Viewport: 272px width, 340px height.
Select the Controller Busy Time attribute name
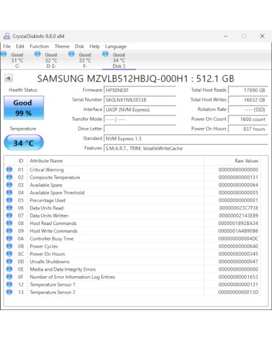[52, 239]
